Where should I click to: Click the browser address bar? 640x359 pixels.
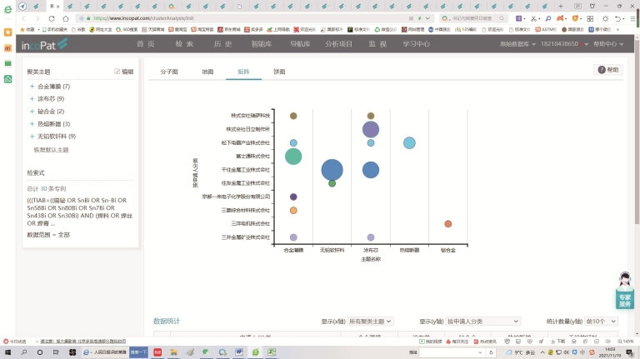point(250,17)
